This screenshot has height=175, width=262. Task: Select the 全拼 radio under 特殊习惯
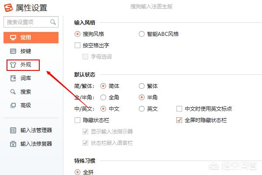click(x=78, y=172)
